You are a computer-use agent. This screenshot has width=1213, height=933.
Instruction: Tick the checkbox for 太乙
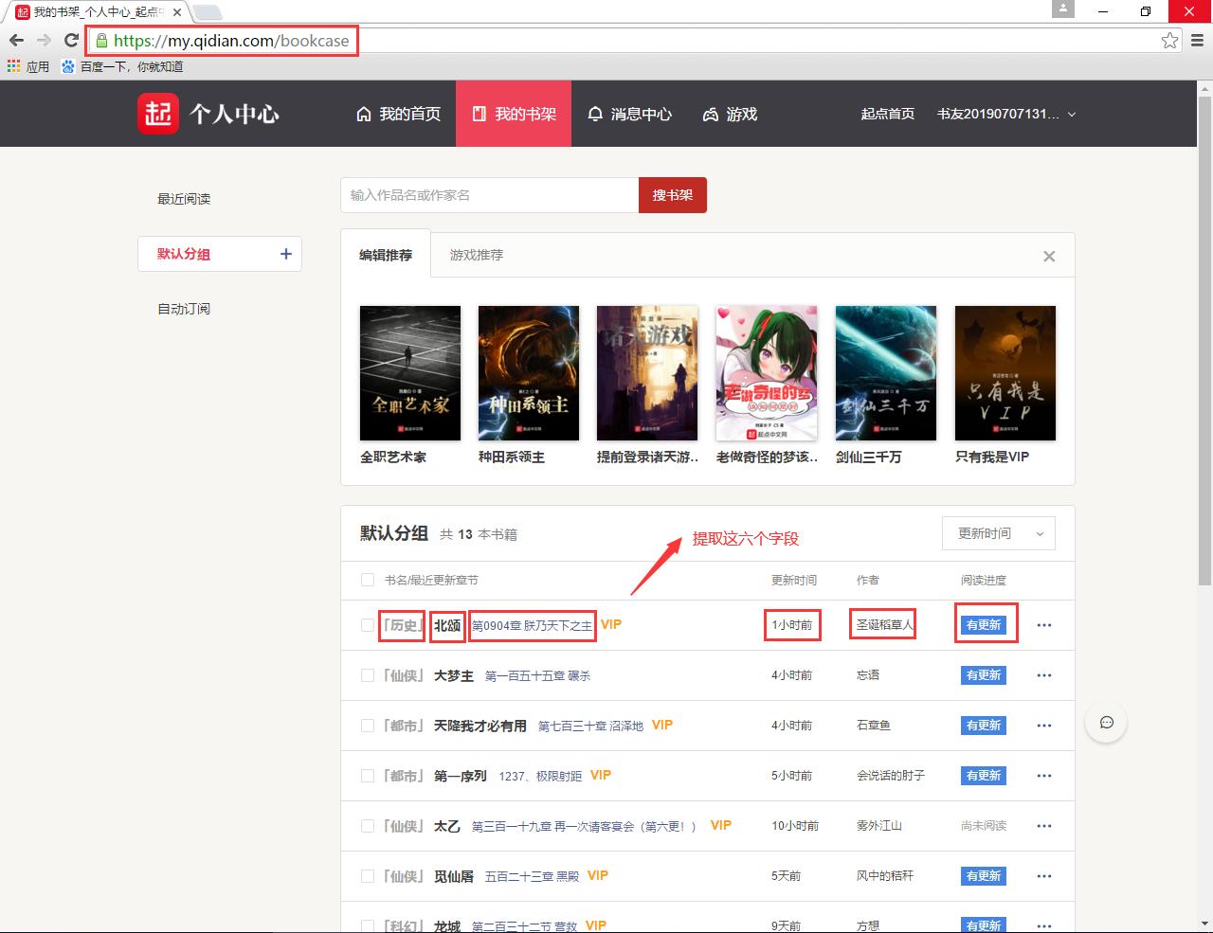pyautogui.click(x=368, y=826)
